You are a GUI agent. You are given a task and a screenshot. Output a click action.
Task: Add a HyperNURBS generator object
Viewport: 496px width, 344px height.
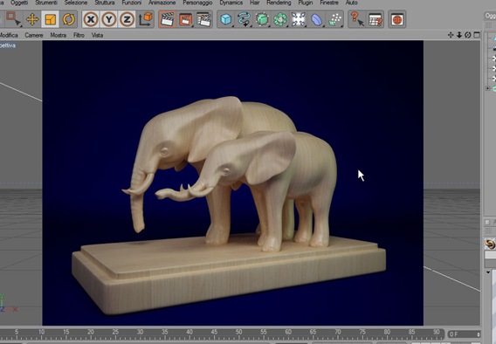pos(262,19)
